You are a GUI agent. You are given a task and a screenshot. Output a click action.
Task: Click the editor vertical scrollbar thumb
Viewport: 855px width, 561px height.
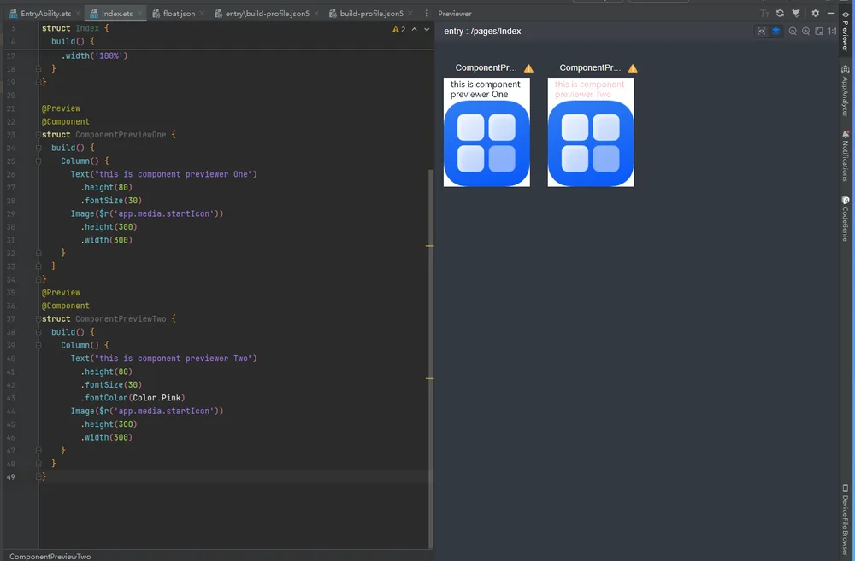(x=431, y=359)
